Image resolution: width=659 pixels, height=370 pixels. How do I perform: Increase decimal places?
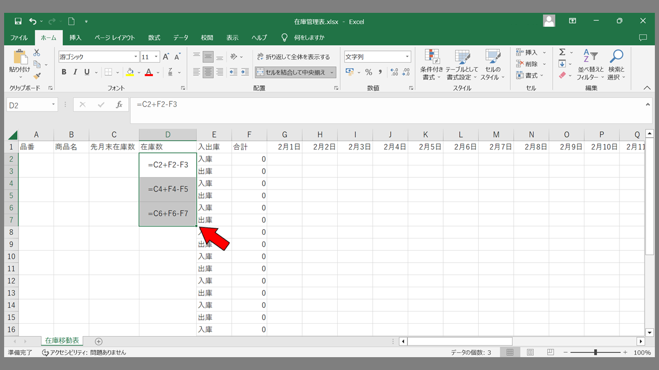pos(394,72)
